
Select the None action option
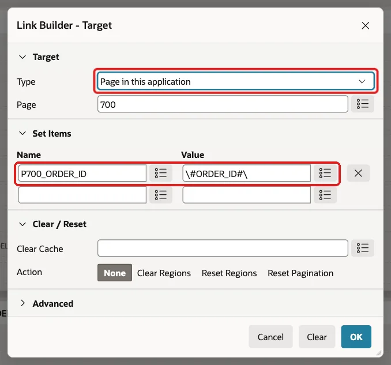pyautogui.click(x=115, y=273)
